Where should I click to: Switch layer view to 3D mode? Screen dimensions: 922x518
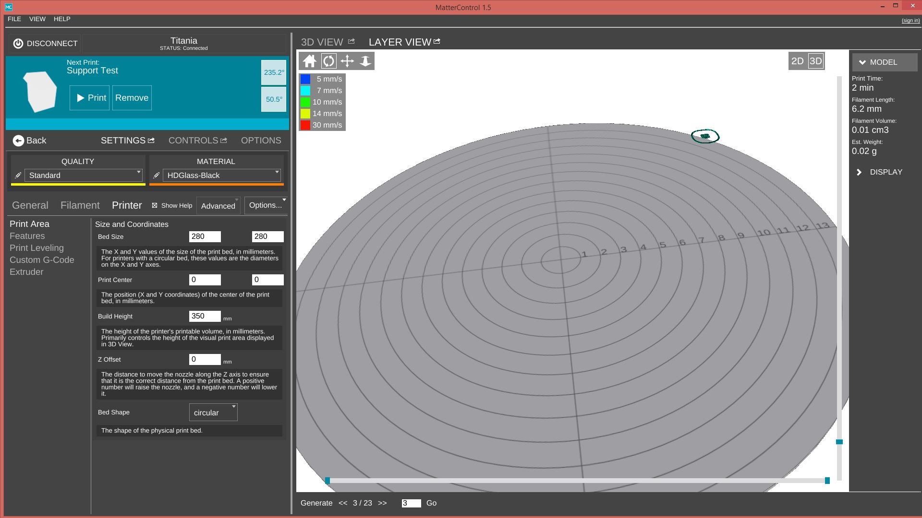tap(815, 61)
